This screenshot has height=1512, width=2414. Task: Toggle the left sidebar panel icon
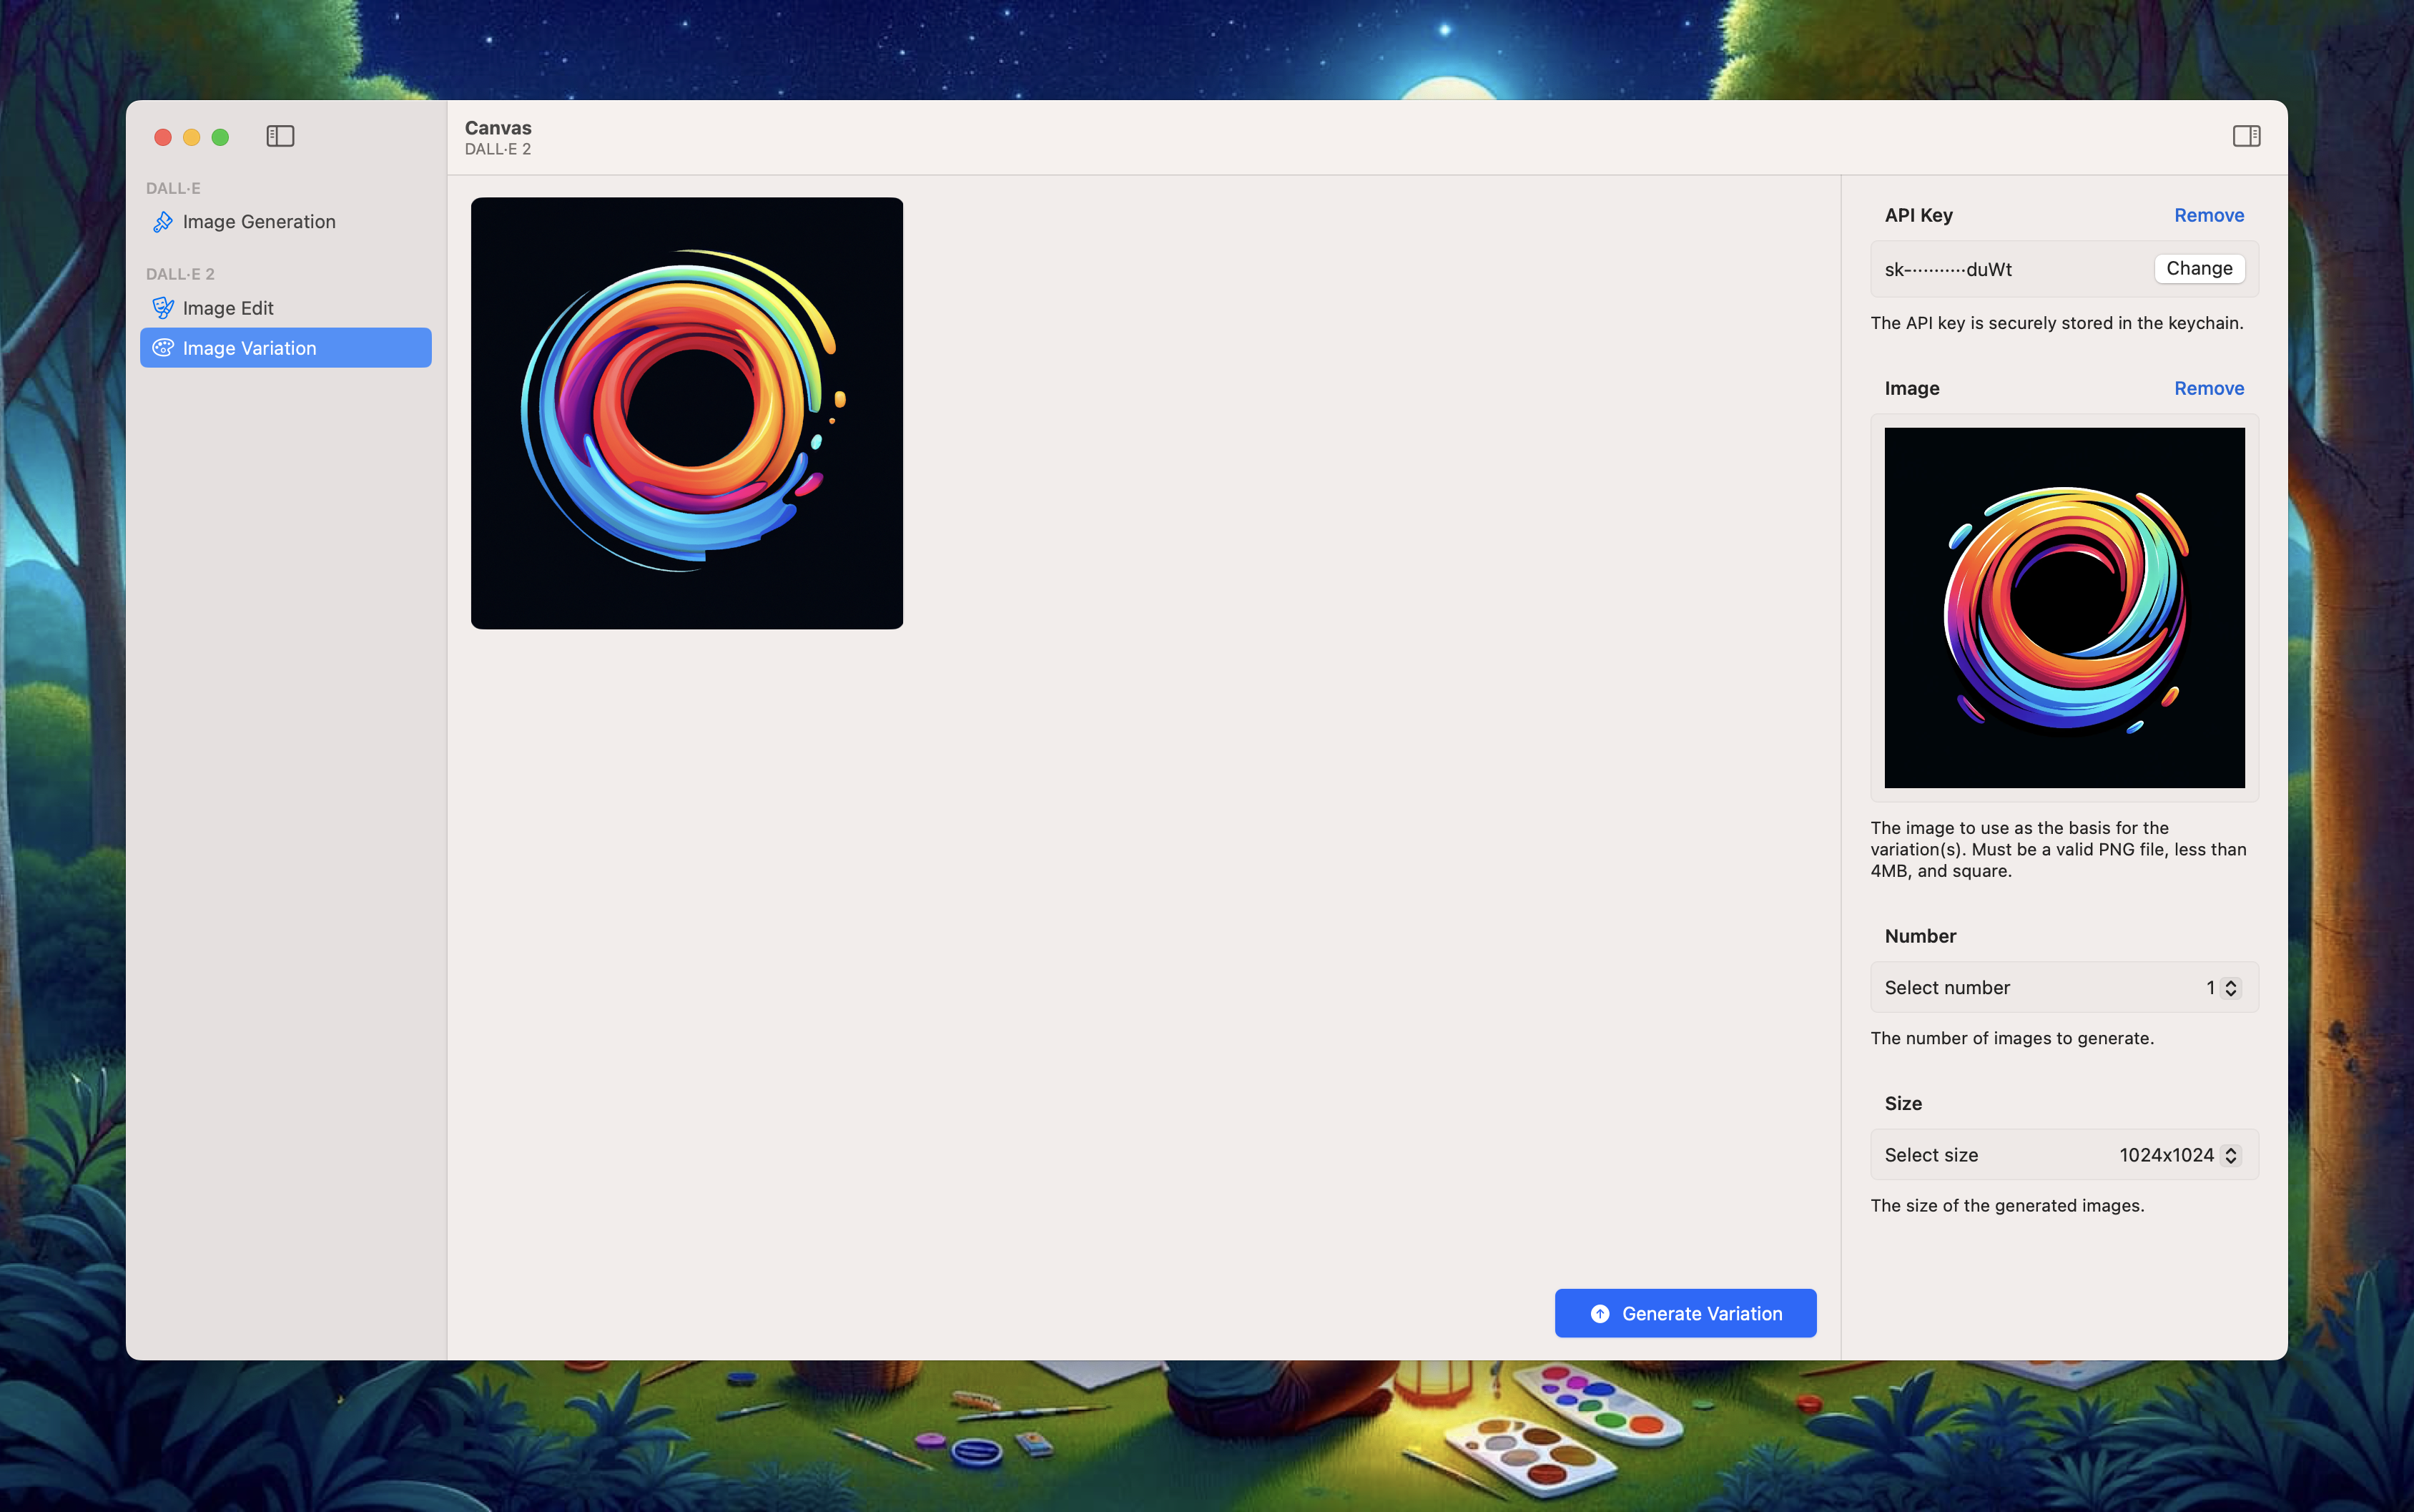pyautogui.click(x=280, y=136)
